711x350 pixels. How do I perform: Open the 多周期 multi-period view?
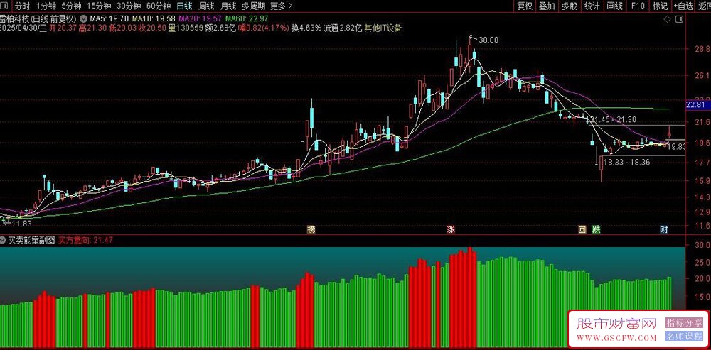click(252, 6)
